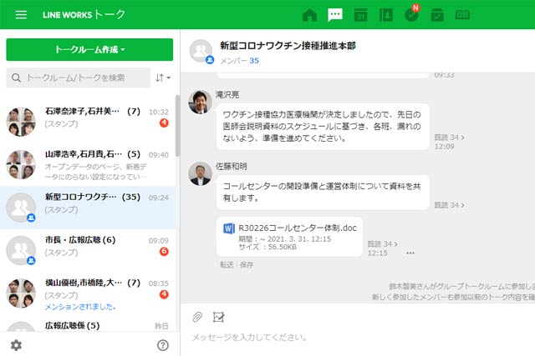Click the talk room search field
The image size is (535, 356).
tap(78, 78)
